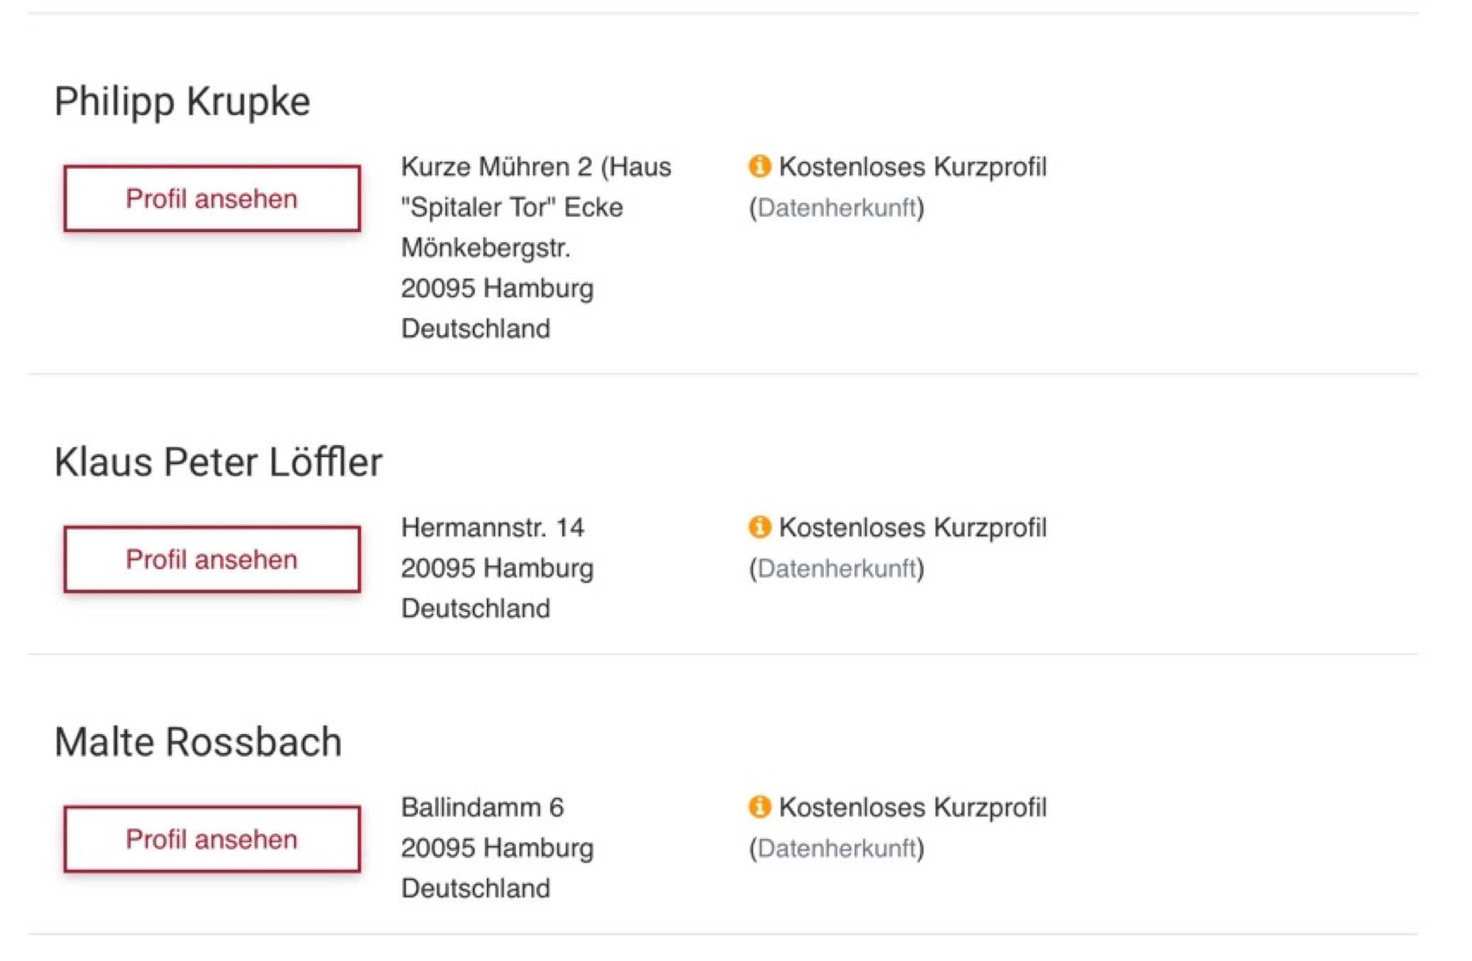
Task: View the profile of Klaus Peter Löffler
Action: click(x=212, y=559)
